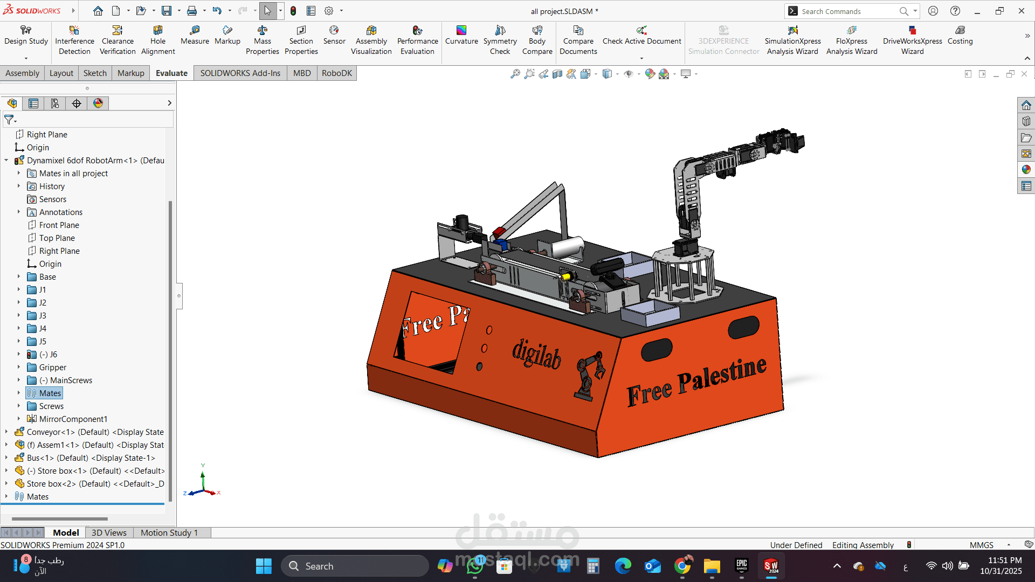Open File Explorer from the taskbar
The image size is (1035, 582).
click(x=712, y=566)
